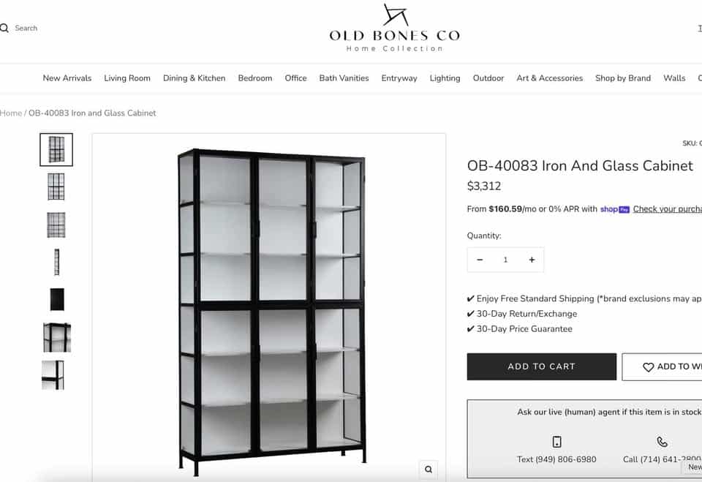Go to Home breadcrumb link
This screenshot has width=702, height=482.
pos(11,113)
